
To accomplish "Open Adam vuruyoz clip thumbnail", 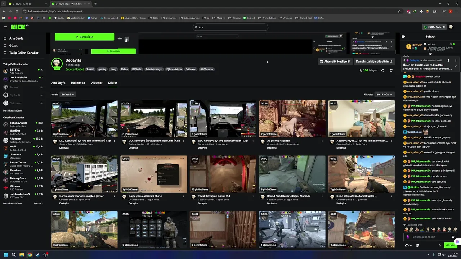I will (361, 119).
